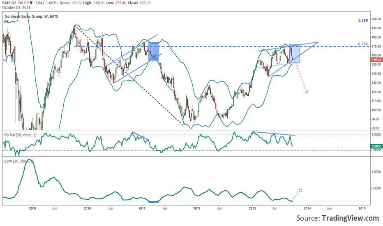
Task: Click the 2009 time axis label
Action: point(32,208)
